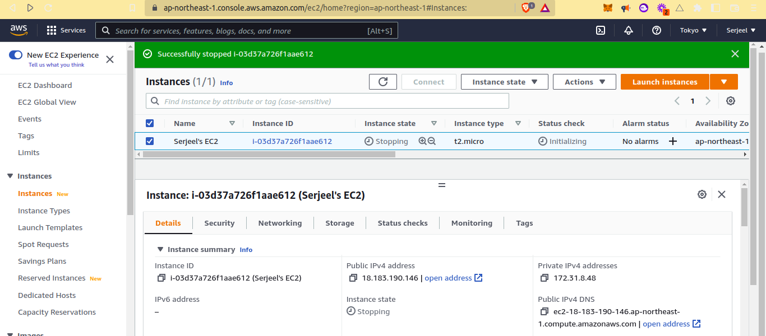
Task: Click Brave rewards triangle icon
Action: point(545,8)
